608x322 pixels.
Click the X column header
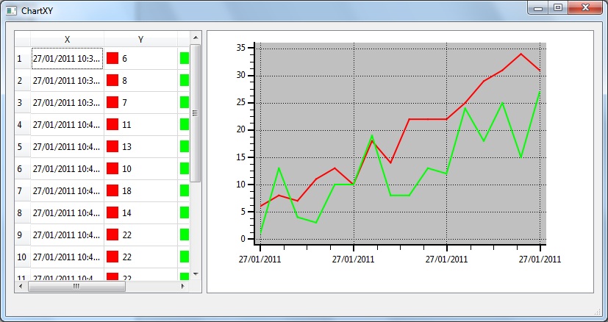pos(67,39)
